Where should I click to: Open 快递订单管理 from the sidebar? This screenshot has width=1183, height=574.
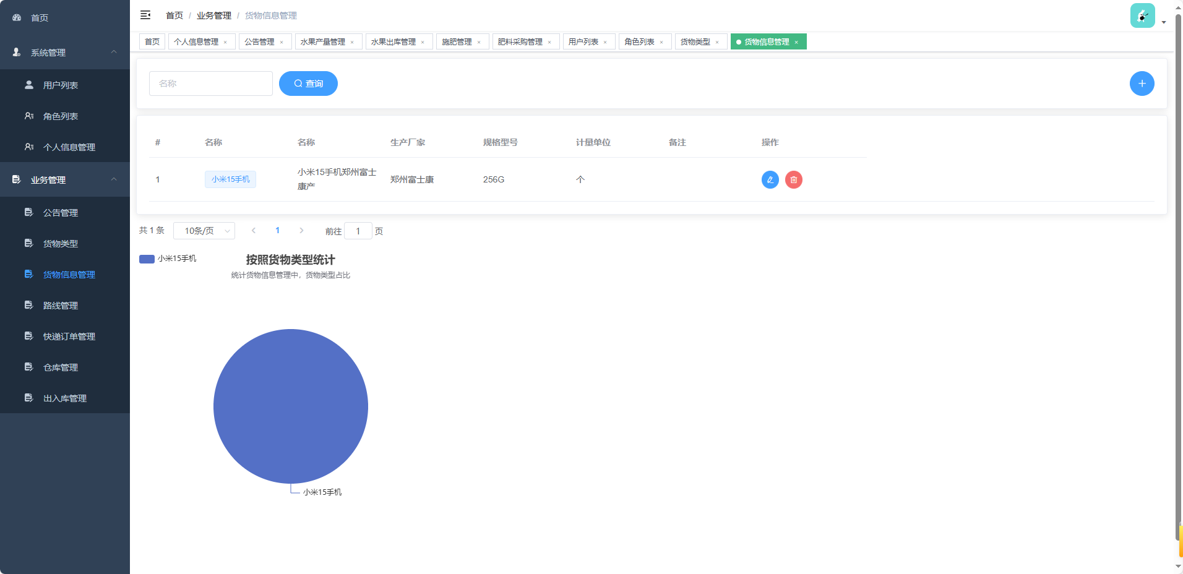click(69, 336)
